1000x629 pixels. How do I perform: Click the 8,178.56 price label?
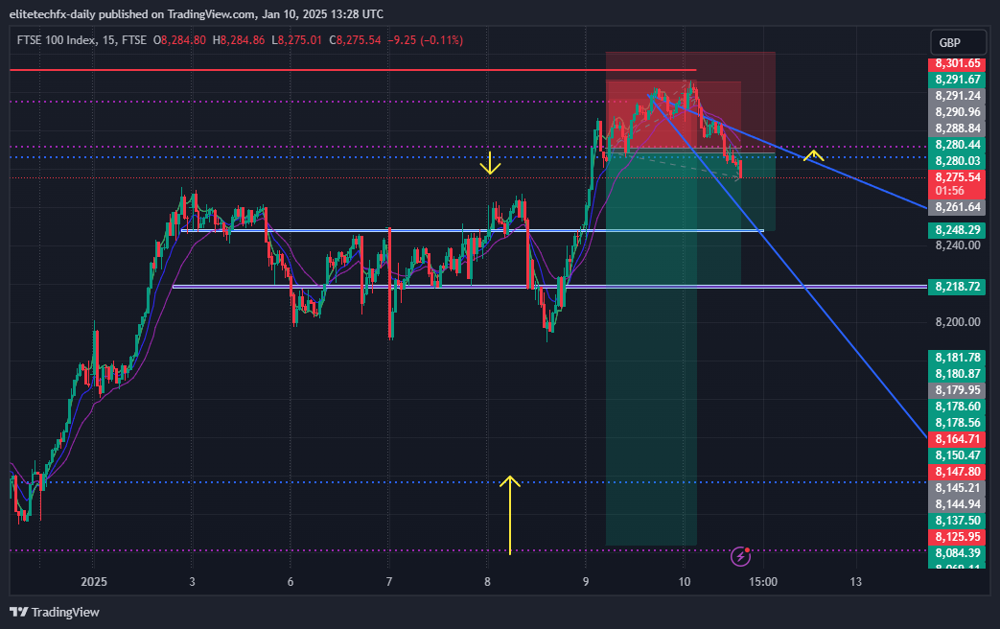pyautogui.click(x=957, y=422)
